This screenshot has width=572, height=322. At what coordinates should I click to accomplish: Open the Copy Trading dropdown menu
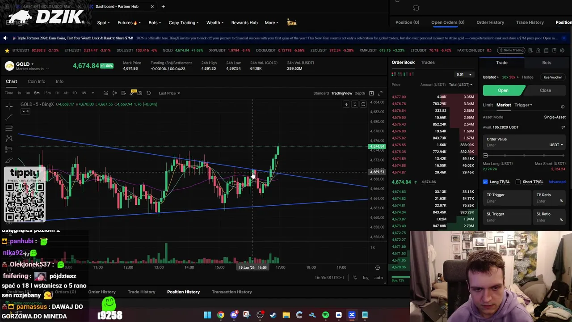pos(184,22)
